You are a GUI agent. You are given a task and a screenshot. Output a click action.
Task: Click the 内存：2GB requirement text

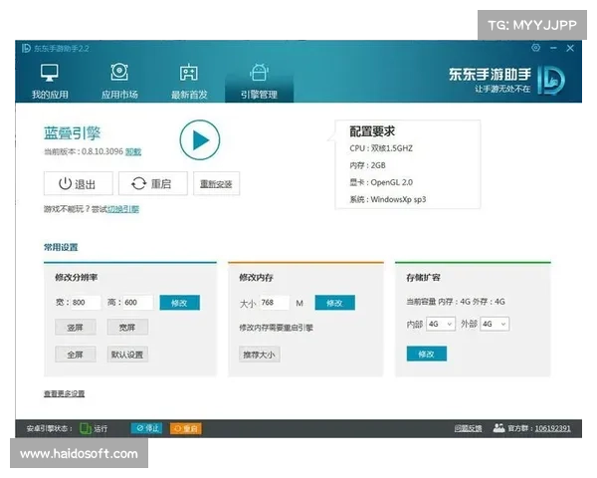point(367,165)
